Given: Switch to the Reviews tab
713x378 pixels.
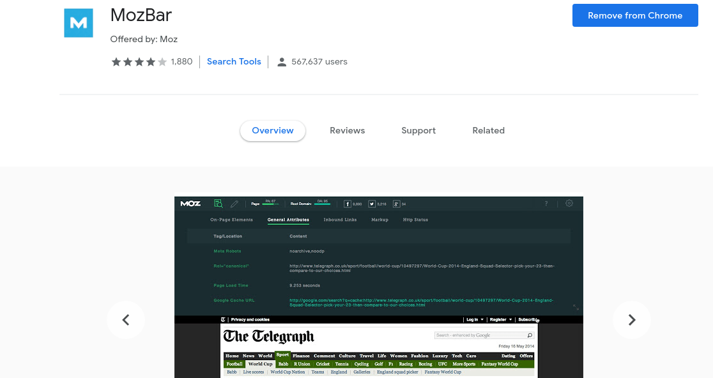Looking at the screenshot, I should coord(348,130).
